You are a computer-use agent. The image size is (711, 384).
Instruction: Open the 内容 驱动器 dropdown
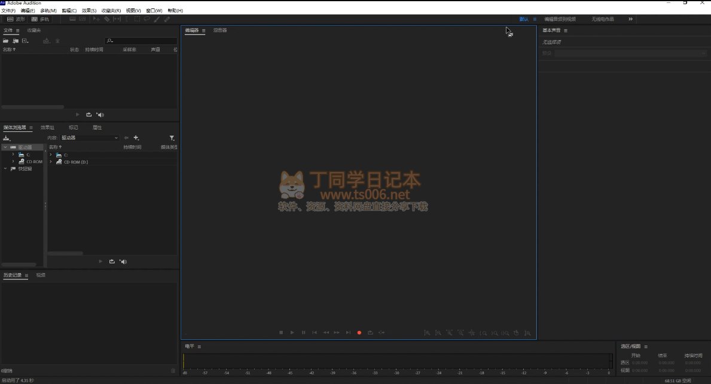[x=90, y=138]
